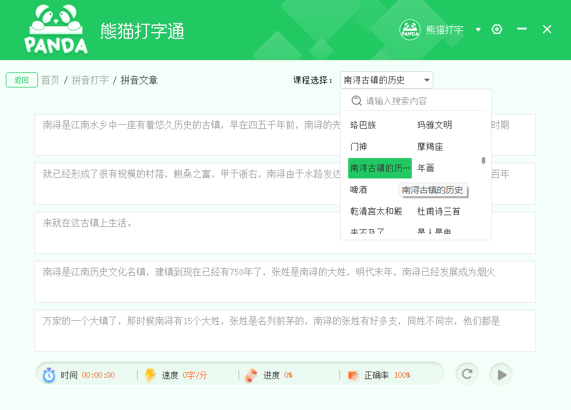The image size is (571, 410).
Task: Collapse the 课程选择 combo box arrow
Action: pos(426,80)
